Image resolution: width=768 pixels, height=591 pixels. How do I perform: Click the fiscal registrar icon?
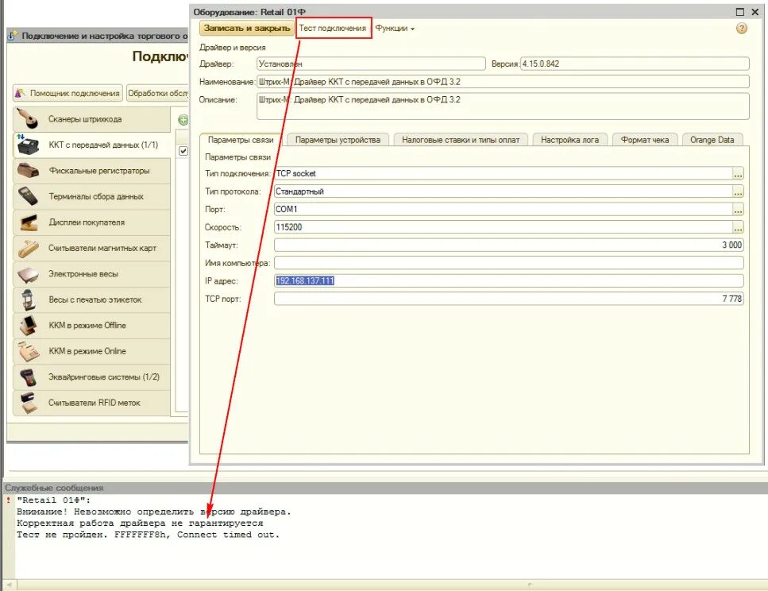28,171
